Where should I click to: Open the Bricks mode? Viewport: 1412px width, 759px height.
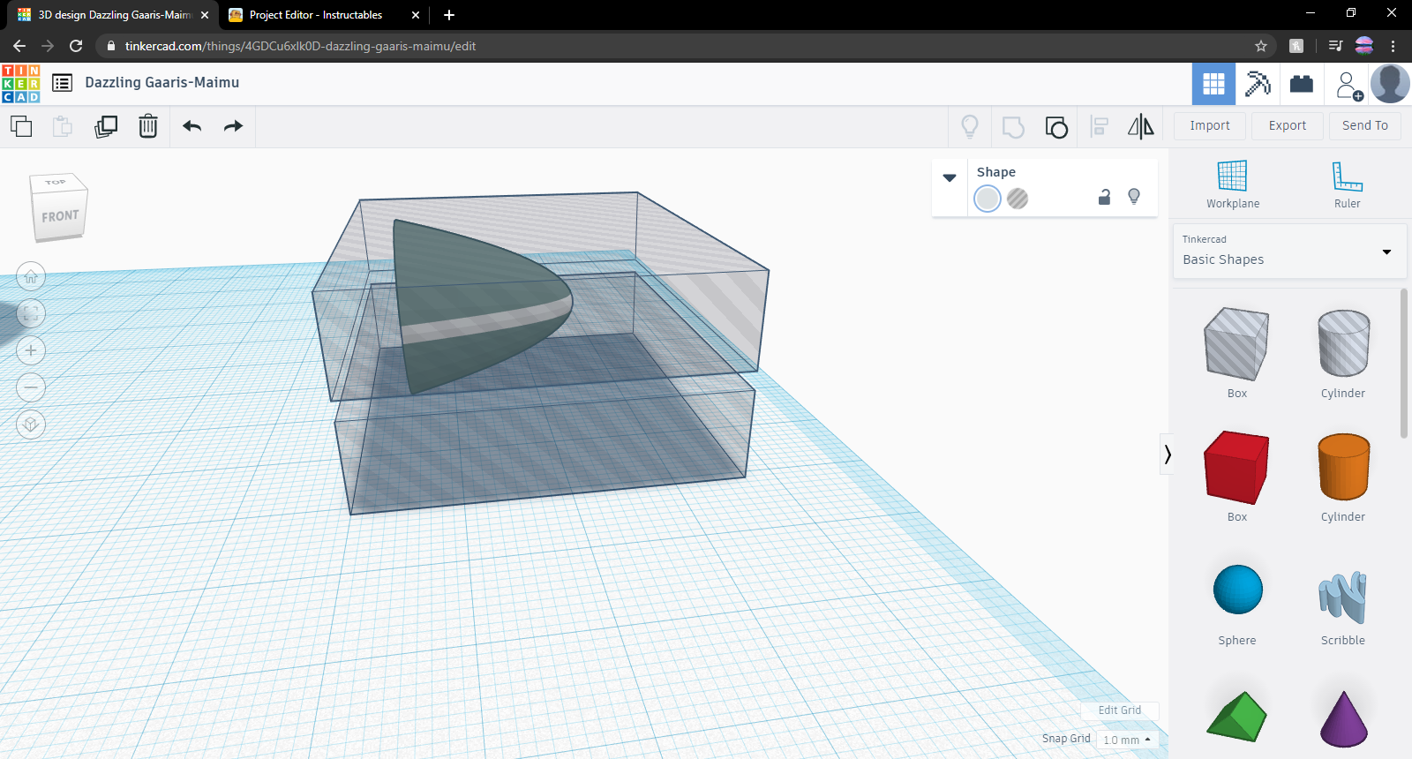[1302, 84]
